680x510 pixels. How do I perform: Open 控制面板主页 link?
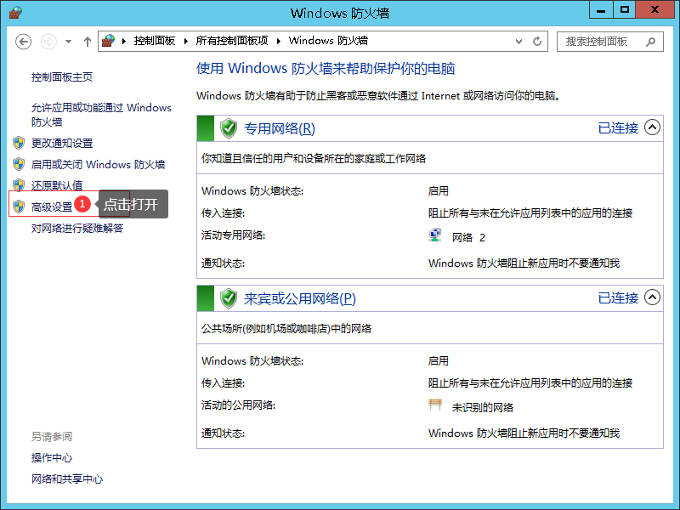coord(62,77)
